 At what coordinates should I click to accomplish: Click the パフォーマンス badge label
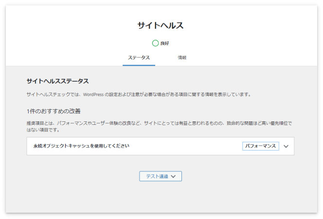[261, 146]
